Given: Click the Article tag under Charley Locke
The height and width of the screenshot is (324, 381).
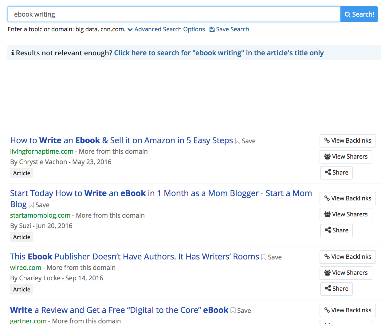Looking at the screenshot, I should [22, 289].
